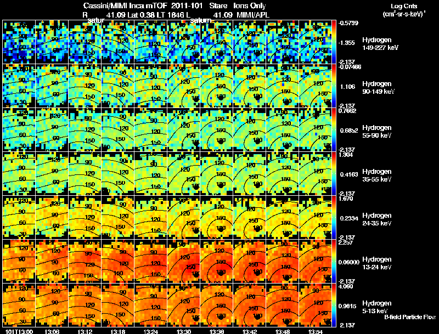Screen dimensions: 439x334
Task: Click the '13:30' time axis label
Action: coord(184,332)
